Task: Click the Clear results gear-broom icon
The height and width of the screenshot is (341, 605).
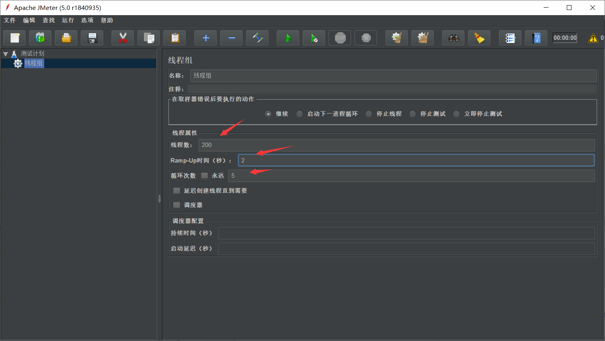Action: click(x=397, y=38)
